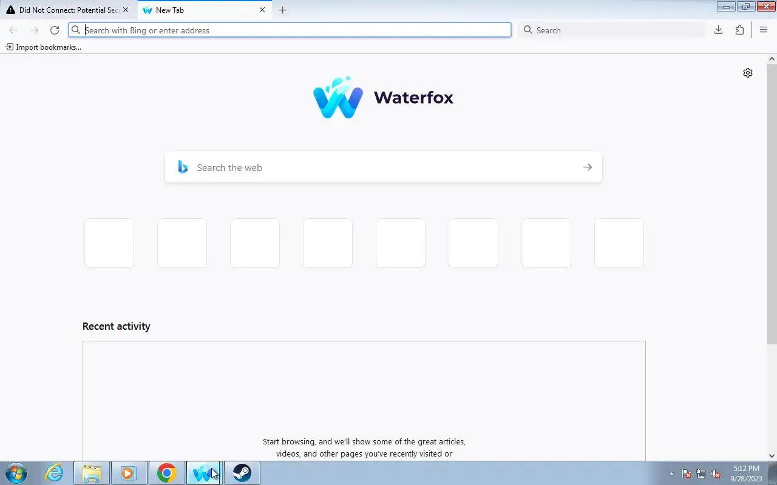
Task: Click the search magnifier icon in address bar
Action: pos(76,30)
